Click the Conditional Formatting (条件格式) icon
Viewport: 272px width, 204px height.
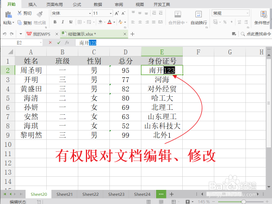point(263,14)
